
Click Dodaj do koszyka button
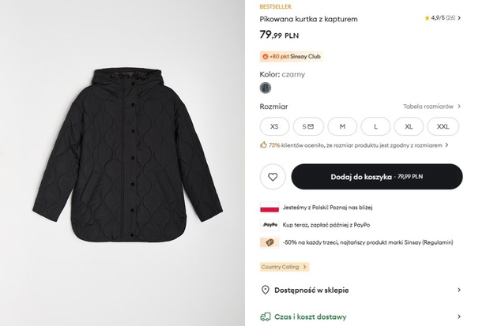pyautogui.click(x=377, y=177)
